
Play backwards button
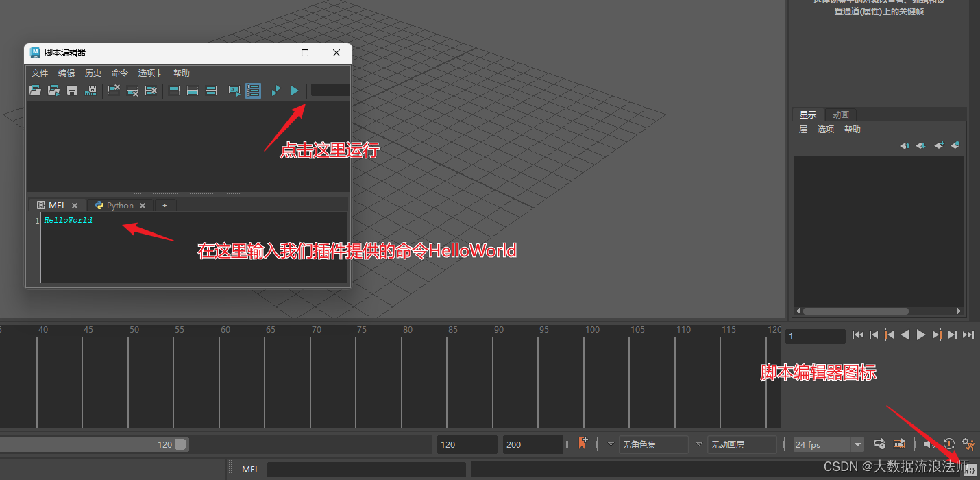point(905,335)
